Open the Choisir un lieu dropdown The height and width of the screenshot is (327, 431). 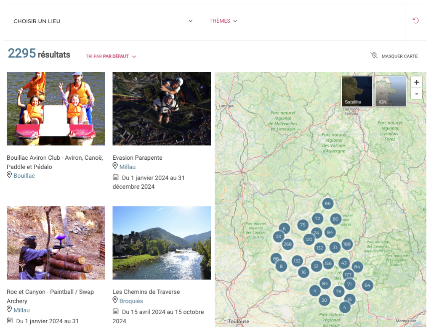[x=103, y=21]
